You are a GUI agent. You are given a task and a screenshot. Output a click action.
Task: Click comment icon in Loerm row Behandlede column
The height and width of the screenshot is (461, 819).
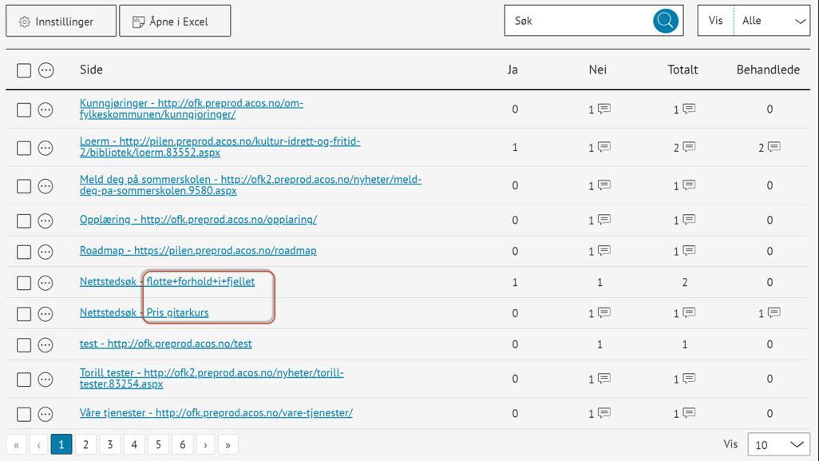(774, 147)
